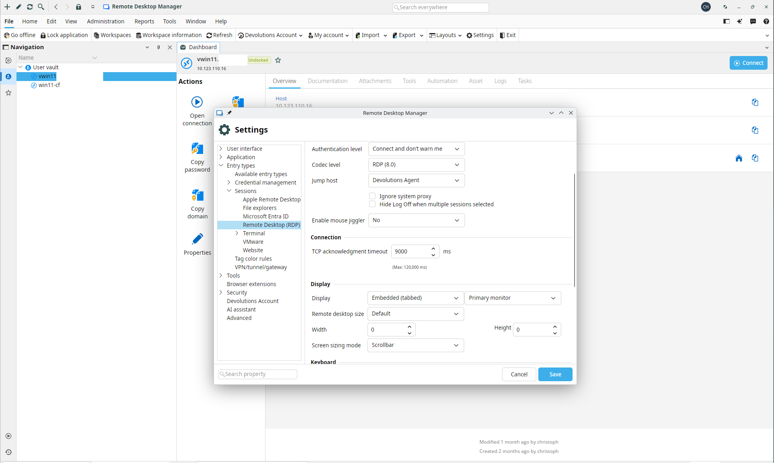Click the Copy domain icon
The width and height of the screenshot is (774, 463).
pos(197,195)
